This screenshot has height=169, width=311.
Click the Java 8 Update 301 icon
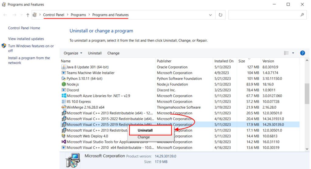point(64,67)
